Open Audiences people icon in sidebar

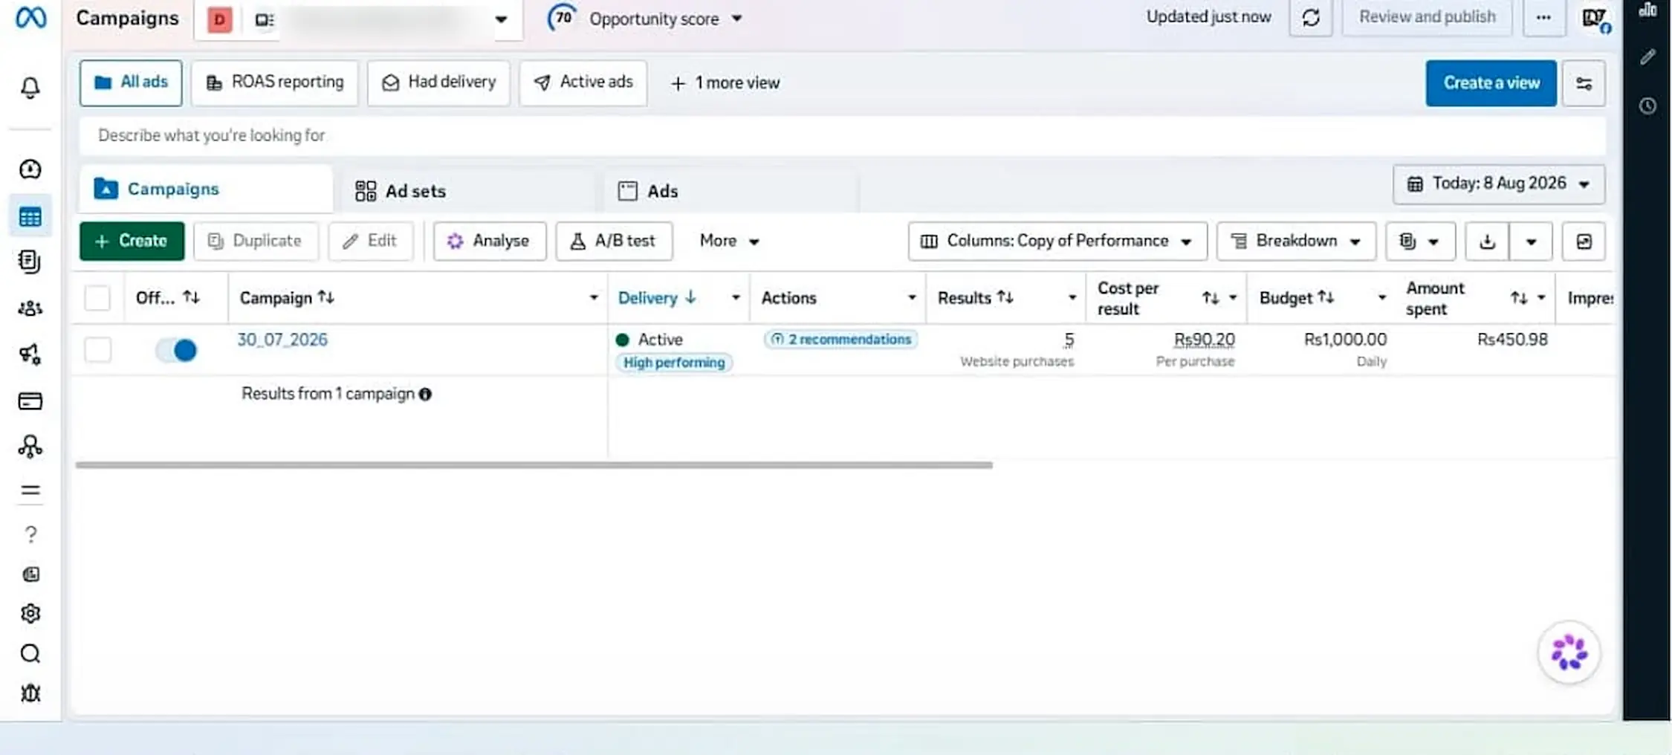pos(30,308)
